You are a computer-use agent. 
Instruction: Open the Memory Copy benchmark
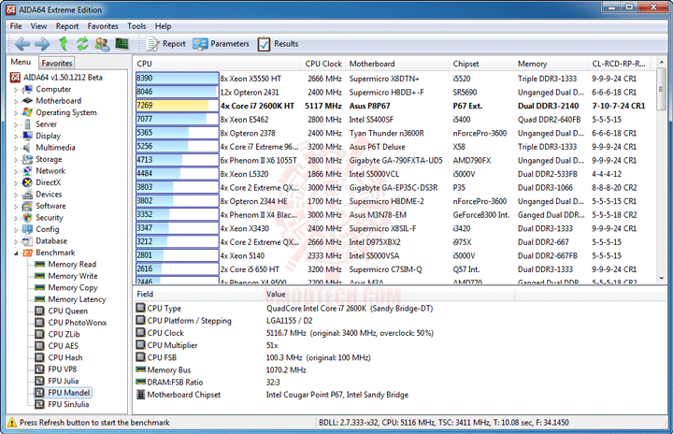pyautogui.click(x=73, y=287)
